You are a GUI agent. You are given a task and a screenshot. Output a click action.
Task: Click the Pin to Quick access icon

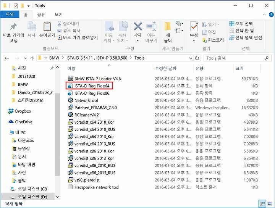pos(13,26)
